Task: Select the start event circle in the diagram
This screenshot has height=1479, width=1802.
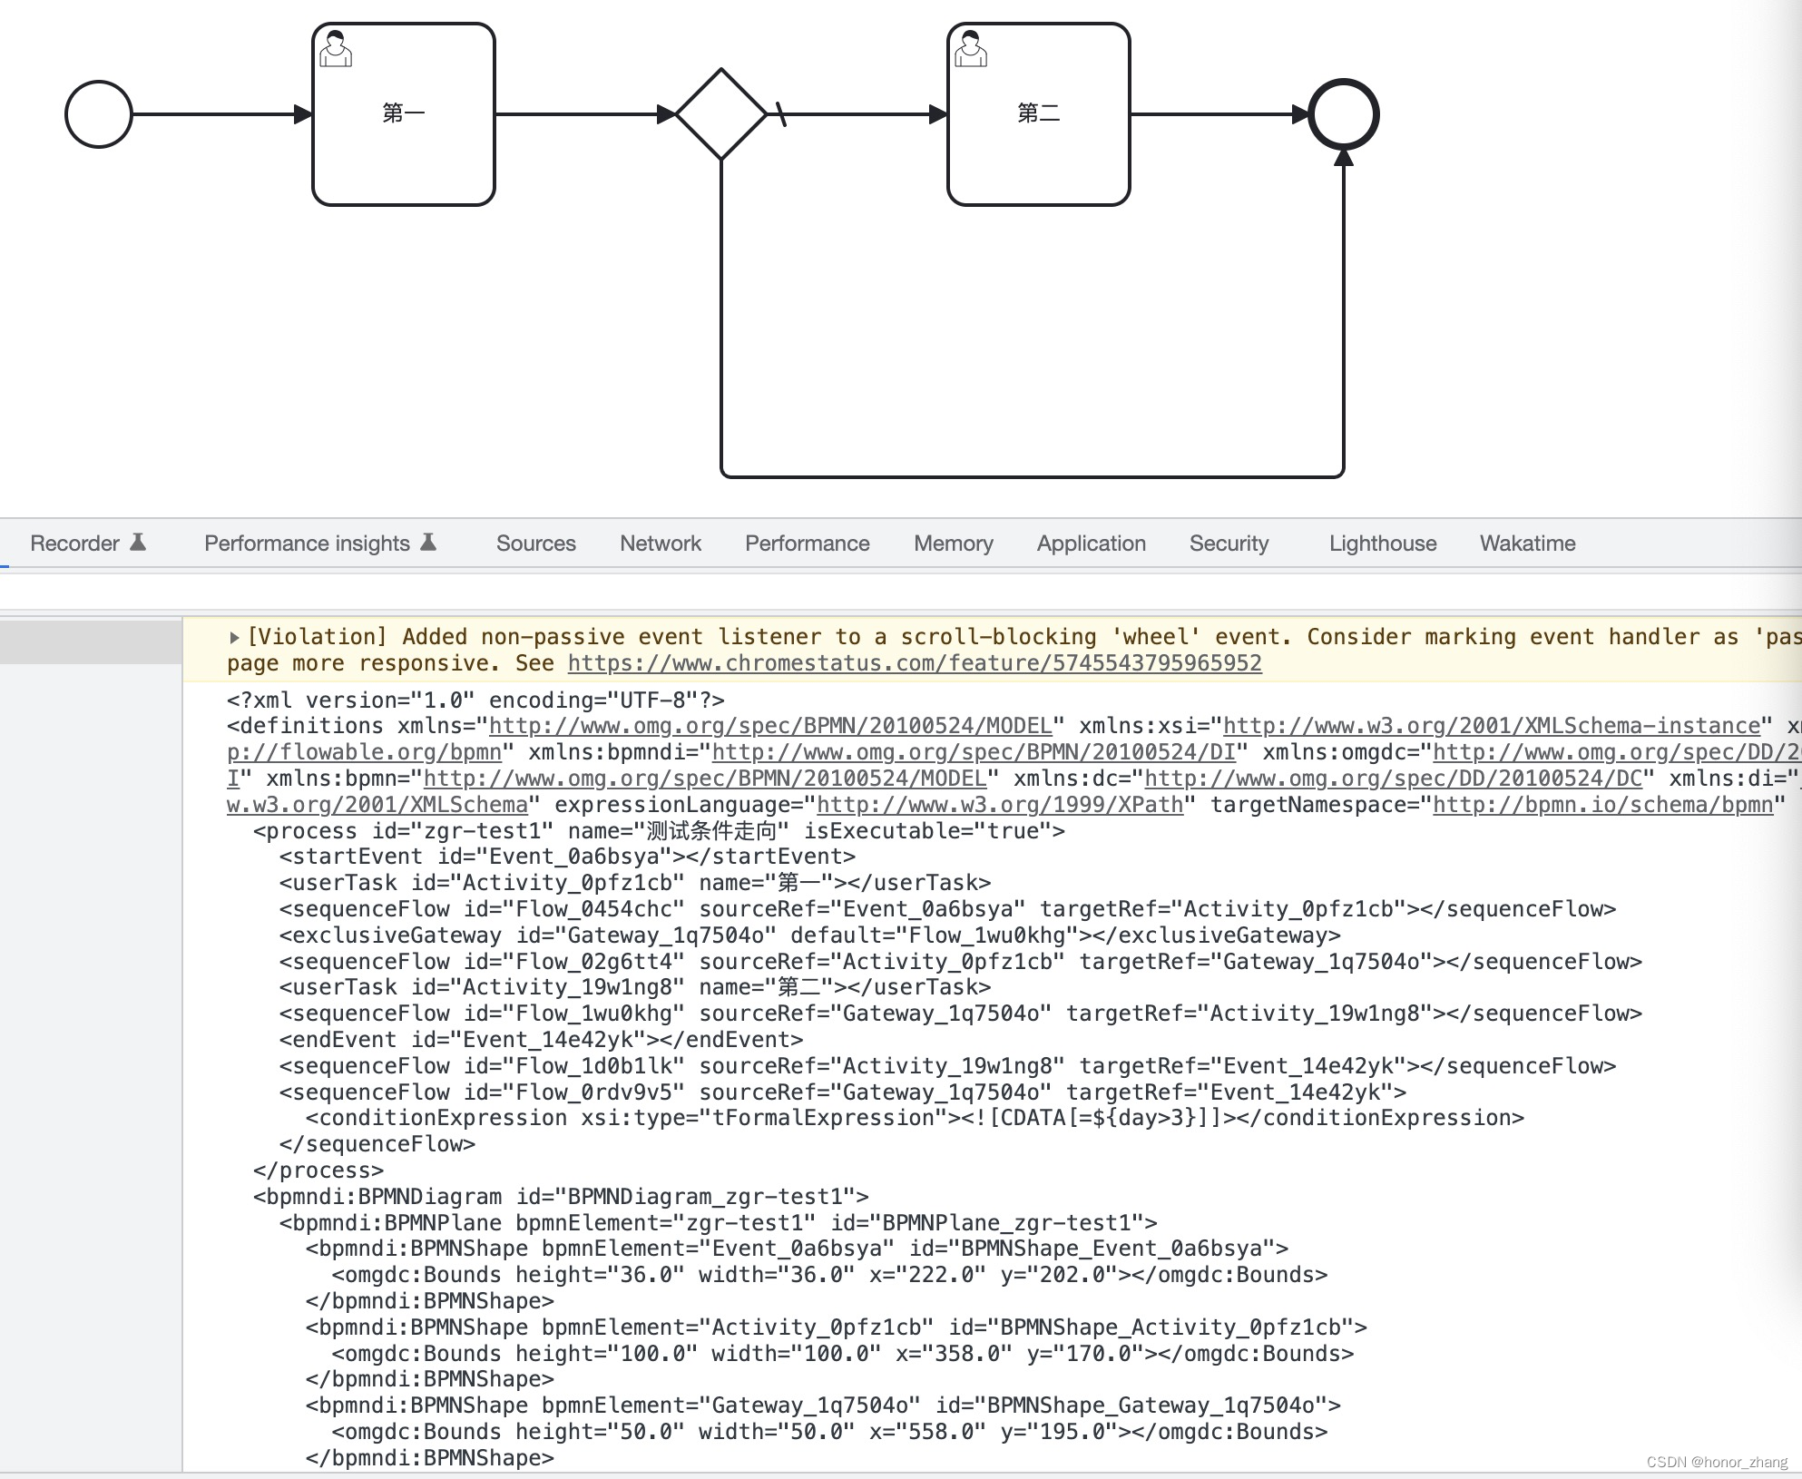Action: tap(97, 114)
